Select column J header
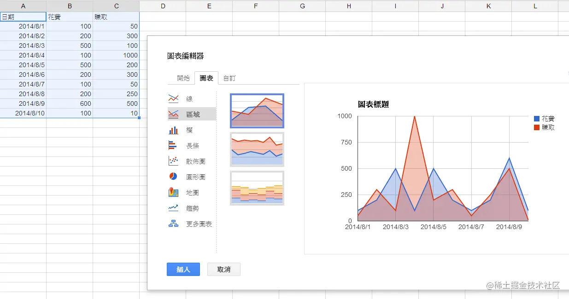Screen dimensions: 569x299 click(442, 6)
